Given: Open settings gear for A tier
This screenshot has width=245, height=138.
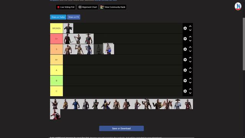Looking at the screenshot, I should point(185,70).
